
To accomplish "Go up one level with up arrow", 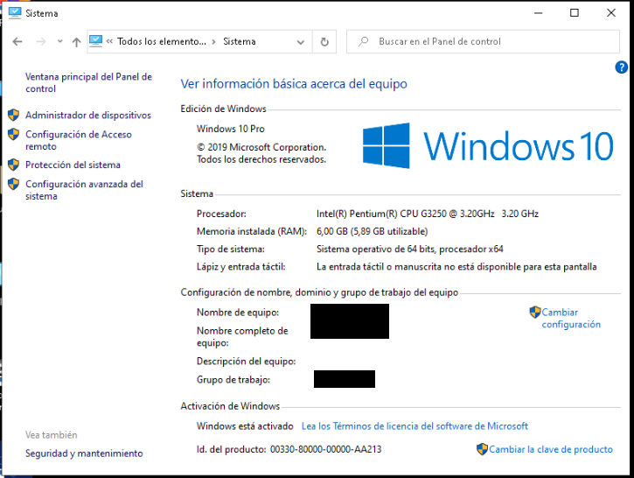I will pos(76,42).
